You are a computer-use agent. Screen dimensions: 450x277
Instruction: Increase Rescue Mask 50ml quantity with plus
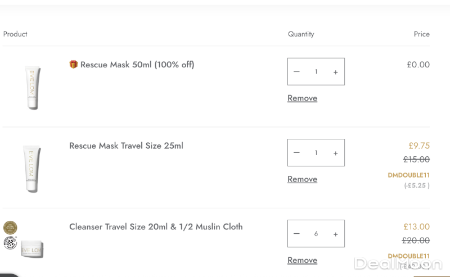click(x=336, y=72)
